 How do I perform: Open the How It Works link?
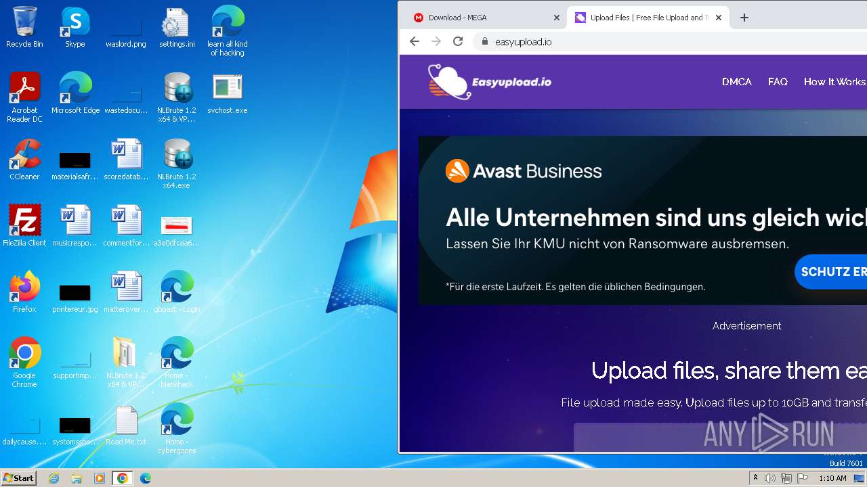pyautogui.click(x=834, y=82)
